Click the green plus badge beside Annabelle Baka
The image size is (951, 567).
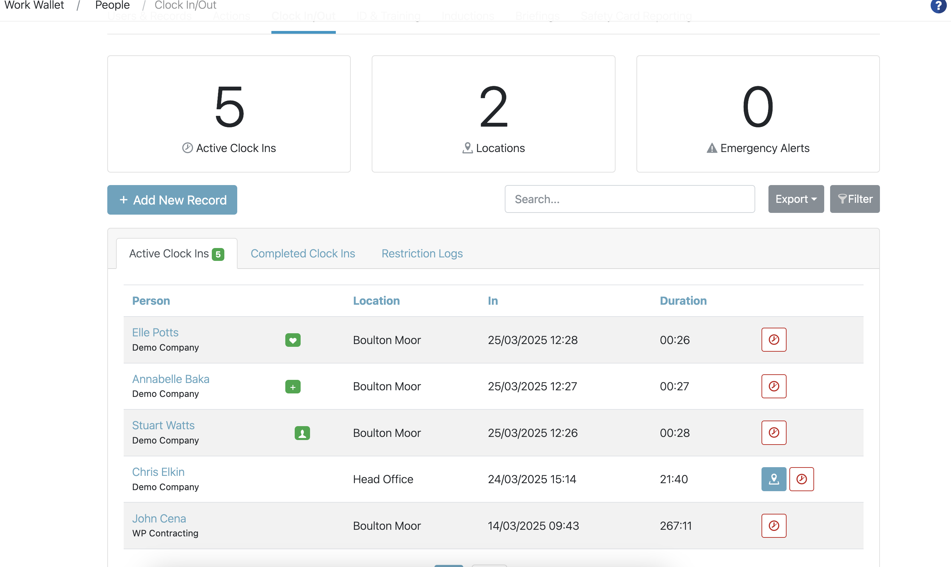[x=293, y=387]
